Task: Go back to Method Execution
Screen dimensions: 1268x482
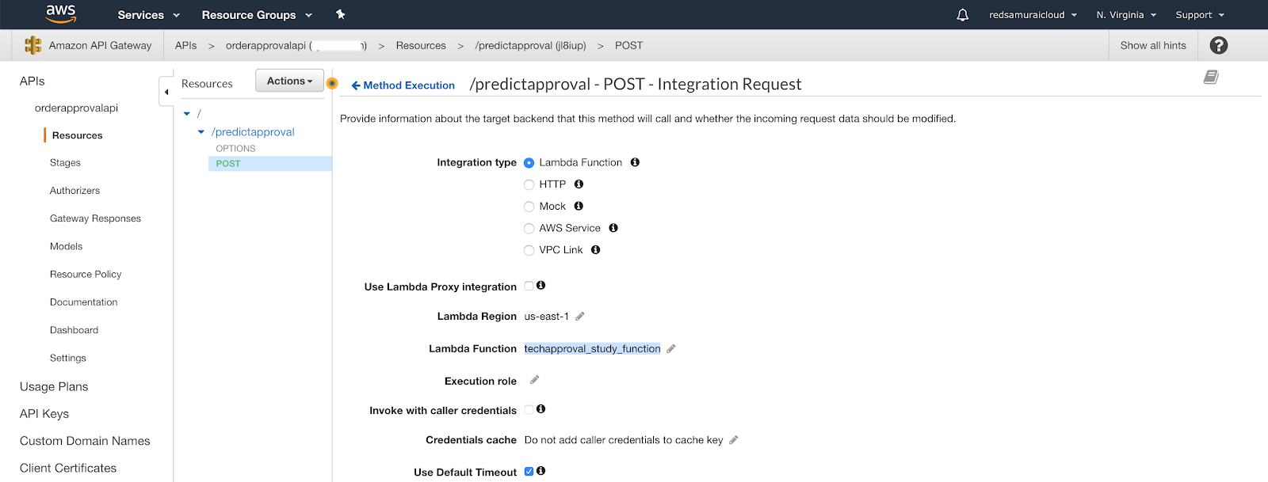Action: coord(403,85)
